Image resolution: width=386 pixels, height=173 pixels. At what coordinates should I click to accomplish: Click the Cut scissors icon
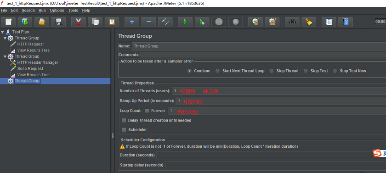79,22
